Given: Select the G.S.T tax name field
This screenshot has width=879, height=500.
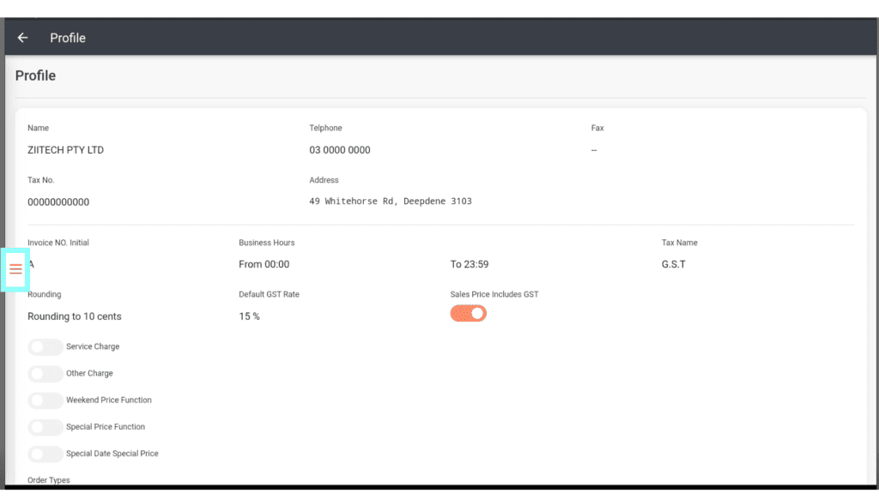Looking at the screenshot, I should tap(674, 264).
